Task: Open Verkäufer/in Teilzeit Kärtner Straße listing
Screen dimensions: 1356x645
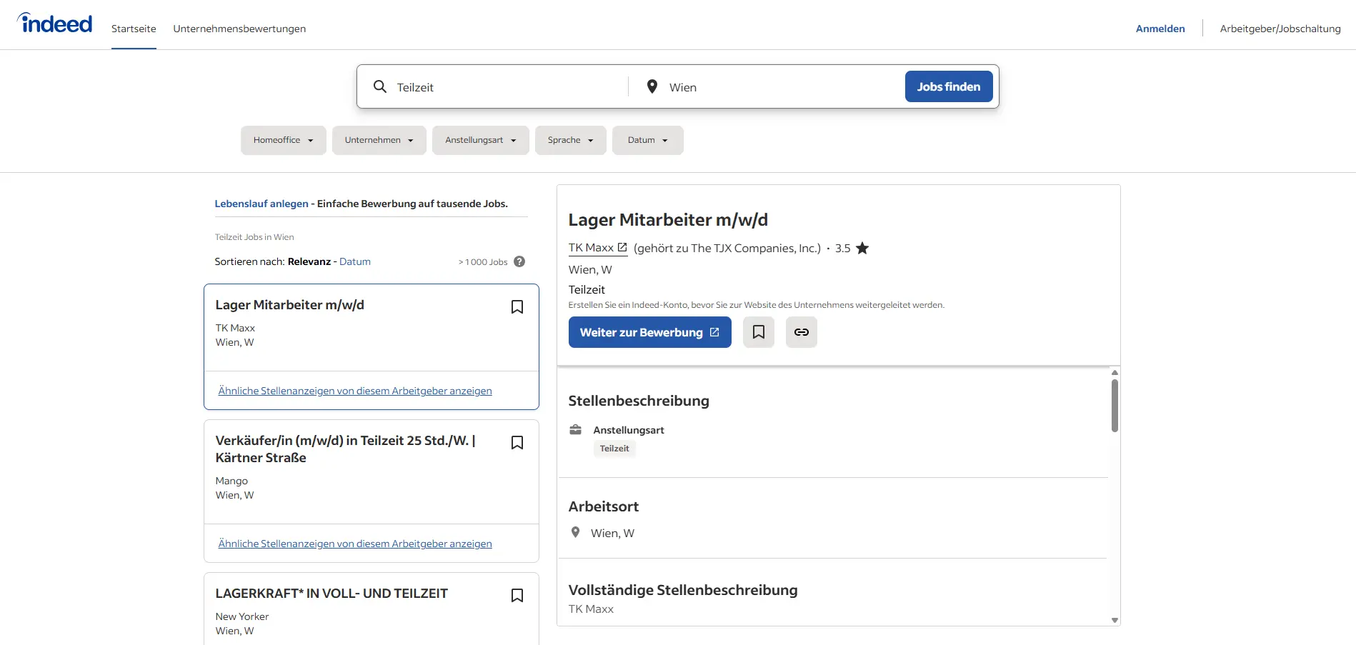Action: pyautogui.click(x=345, y=449)
